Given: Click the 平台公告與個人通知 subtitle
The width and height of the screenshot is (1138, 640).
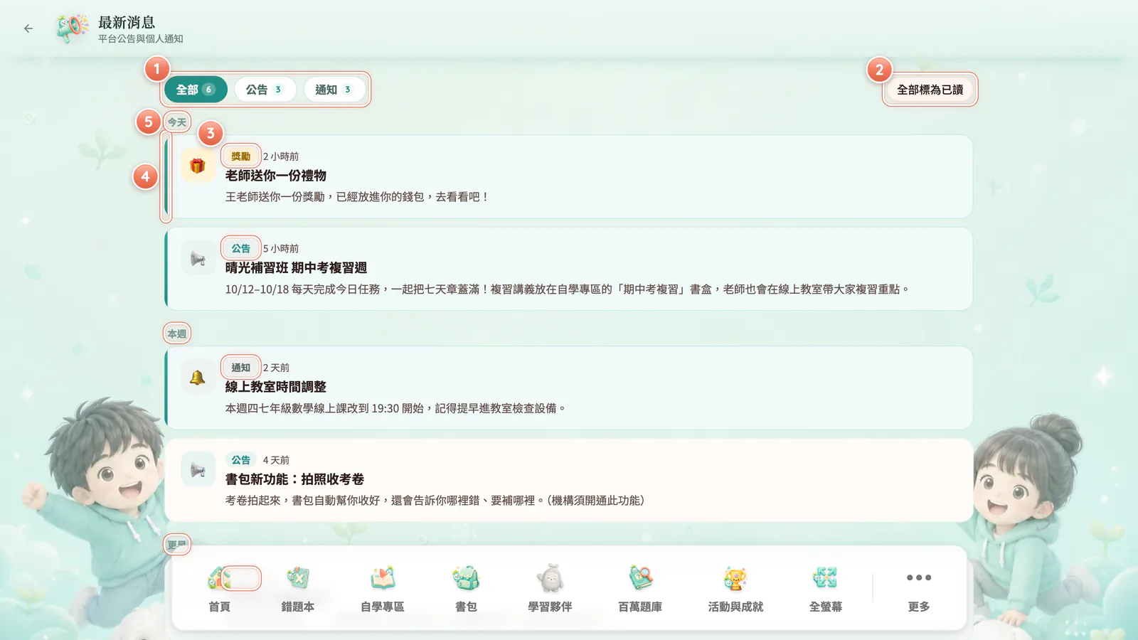Looking at the screenshot, I should [141, 39].
